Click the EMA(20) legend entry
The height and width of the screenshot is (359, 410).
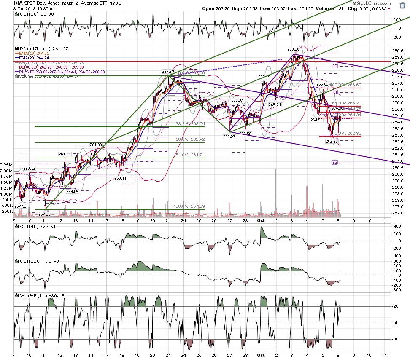(x=32, y=58)
